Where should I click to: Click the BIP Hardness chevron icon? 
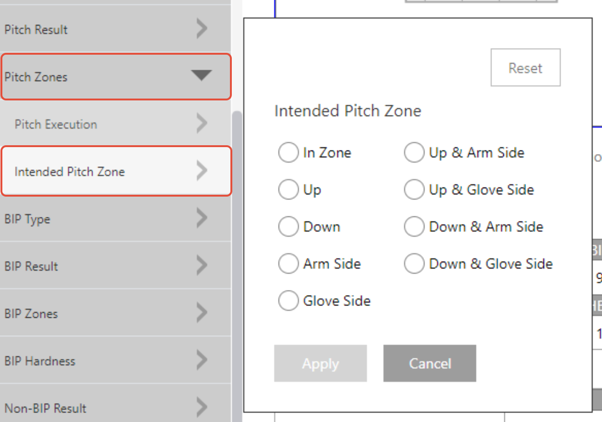tap(202, 361)
